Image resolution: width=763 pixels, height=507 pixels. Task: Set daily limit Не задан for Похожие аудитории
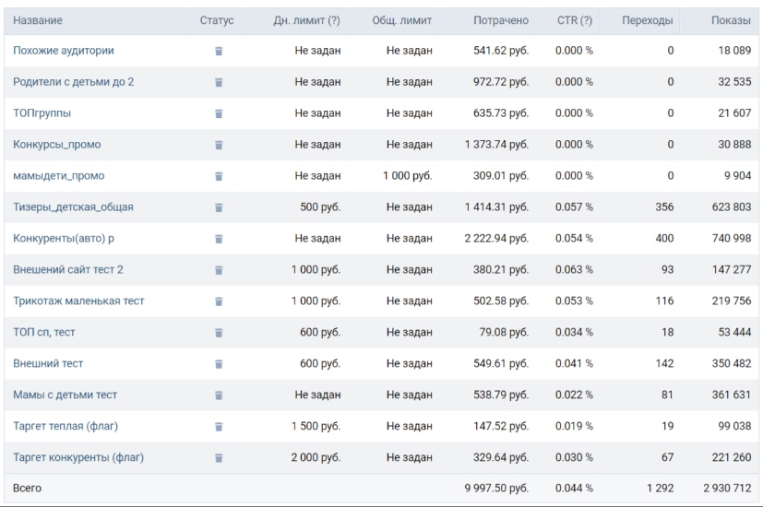317,51
